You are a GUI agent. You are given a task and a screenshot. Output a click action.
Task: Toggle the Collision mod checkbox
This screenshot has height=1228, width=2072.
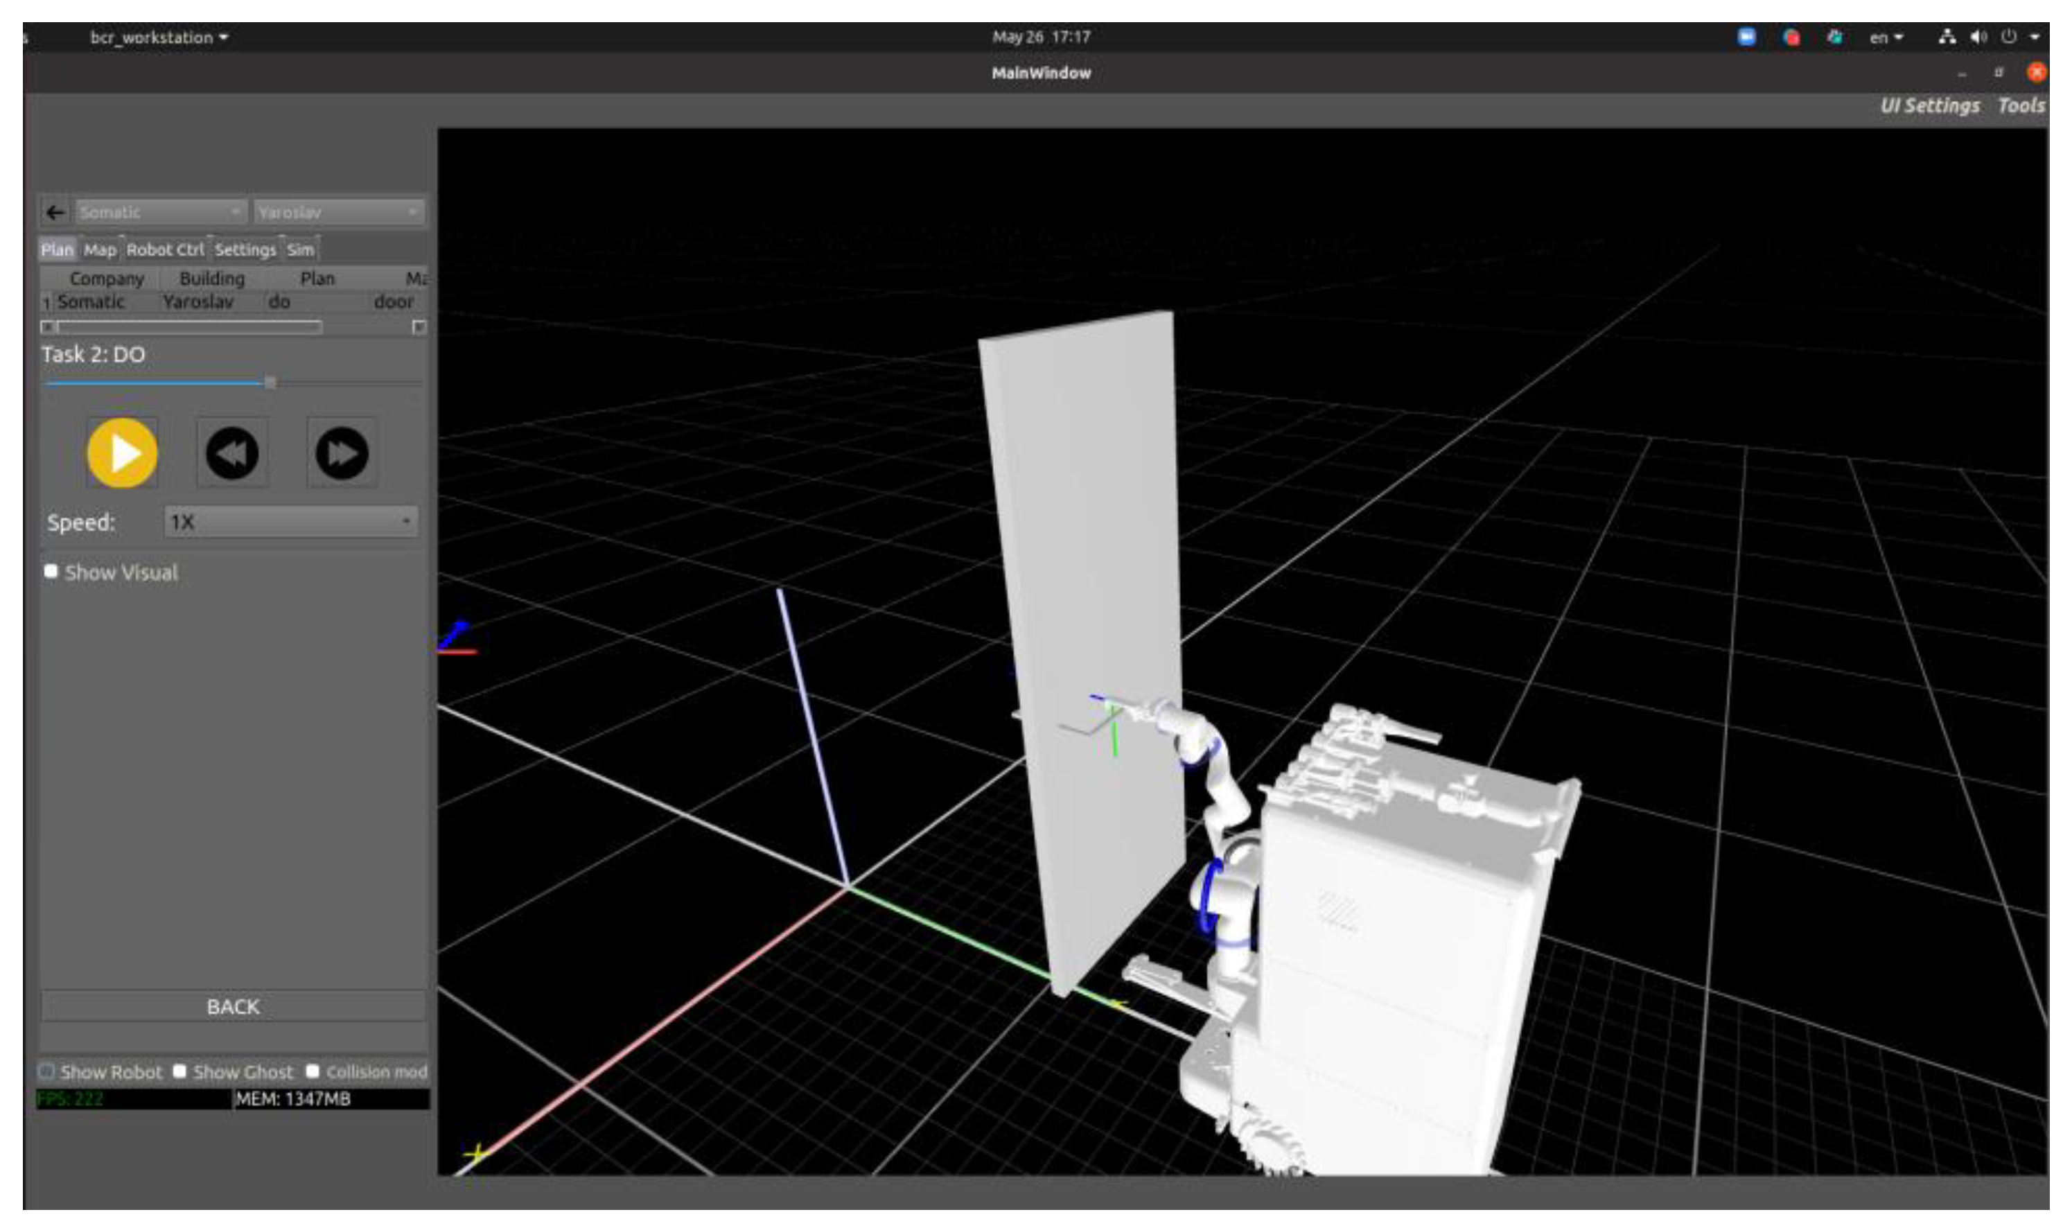click(312, 1071)
